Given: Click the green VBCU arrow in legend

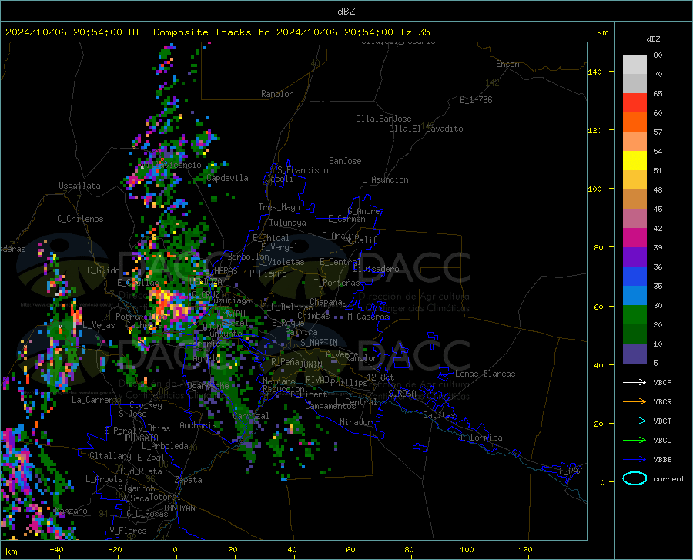Looking at the screenshot, I should tap(634, 441).
